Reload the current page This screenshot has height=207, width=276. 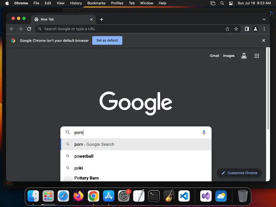(x=29, y=29)
